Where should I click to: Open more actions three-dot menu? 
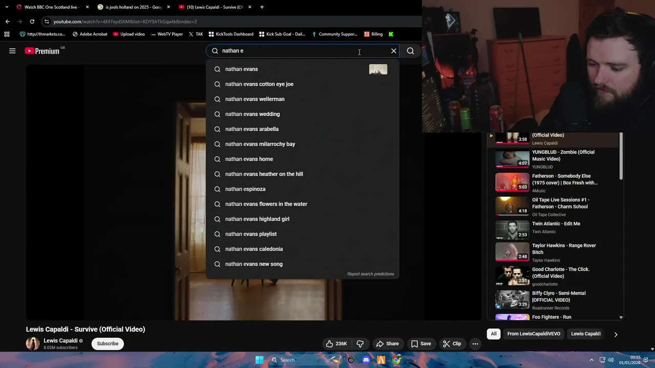[475, 343]
